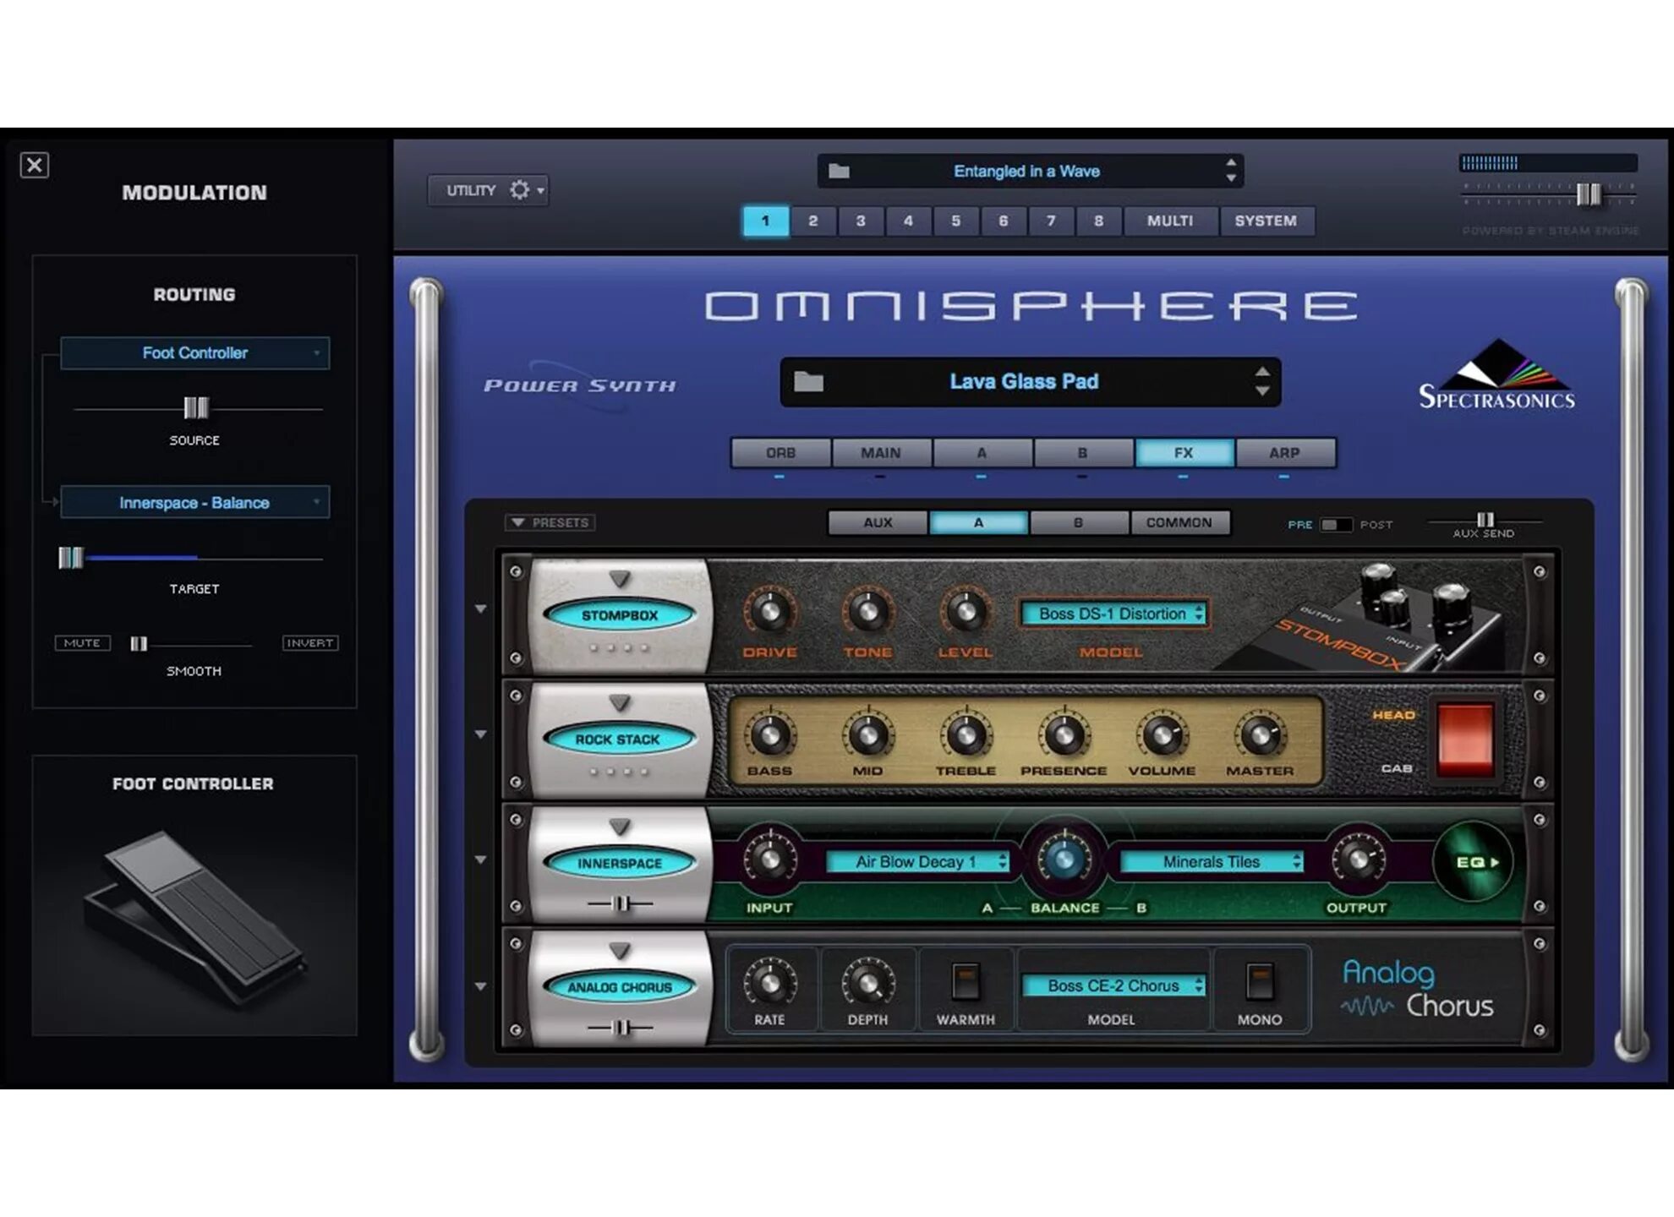Toggle the Invert modulation button
Image resolution: width=1674 pixels, height=1217 pixels.
(x=309, y=643)
